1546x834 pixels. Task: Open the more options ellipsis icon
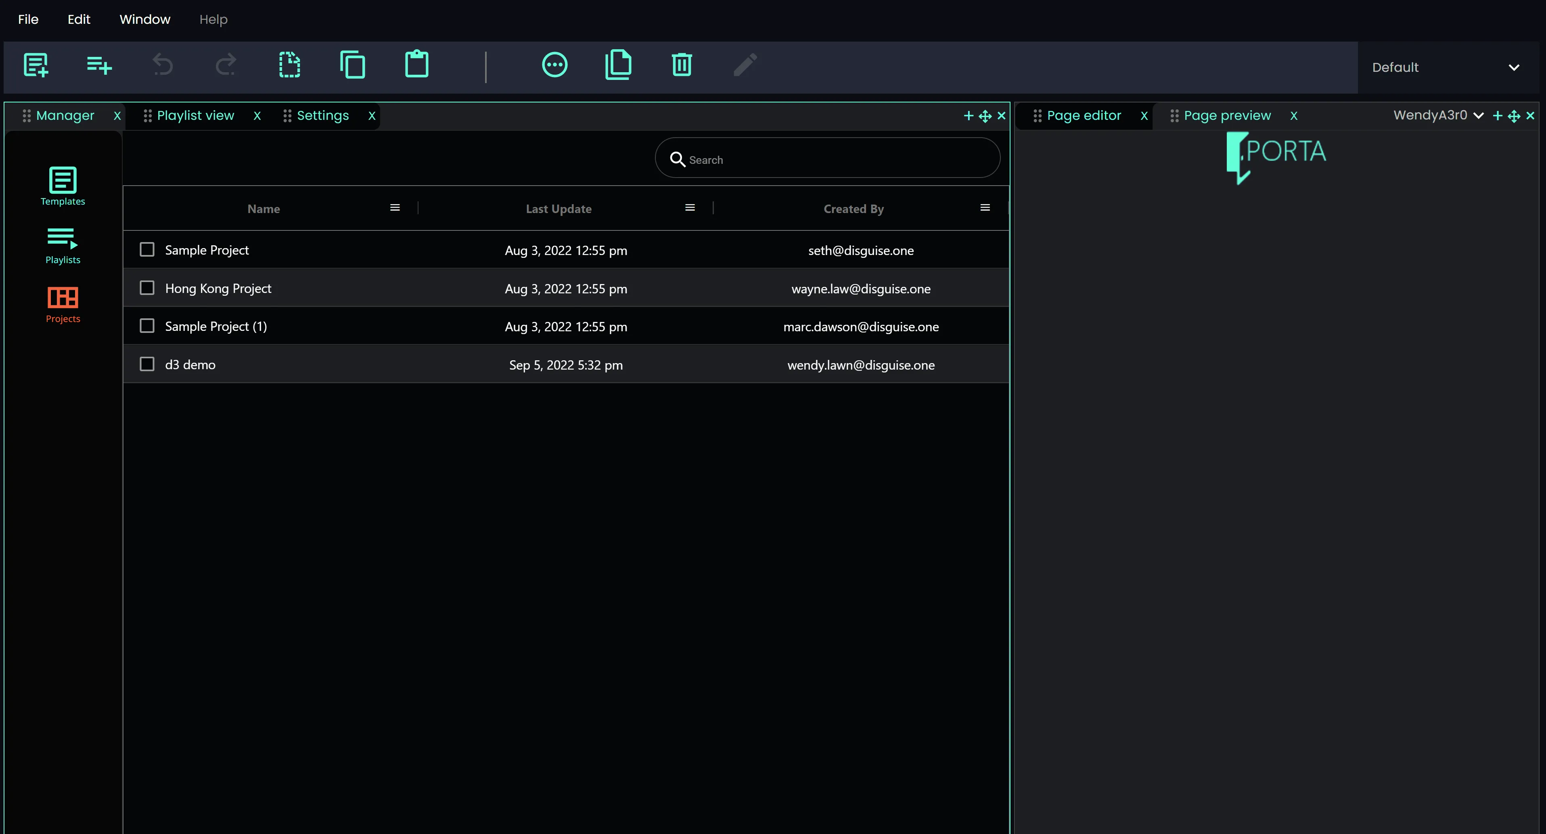[554, 64]
